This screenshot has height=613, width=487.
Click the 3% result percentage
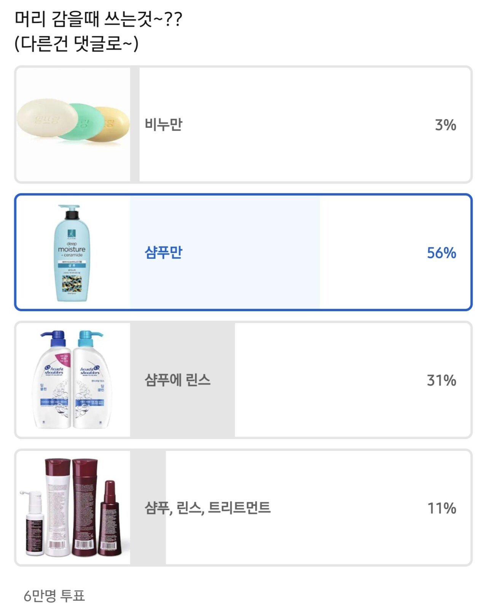tap(446, 125)
